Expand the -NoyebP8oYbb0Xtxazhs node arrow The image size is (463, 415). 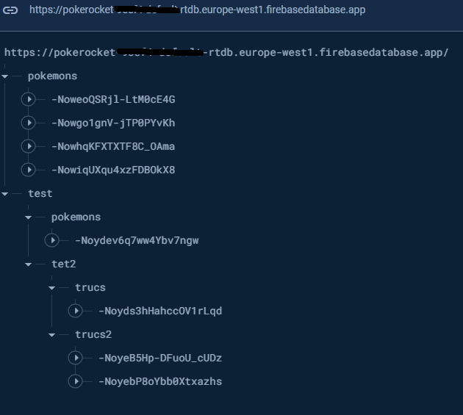pyautogui.click(x=76, y=381)
